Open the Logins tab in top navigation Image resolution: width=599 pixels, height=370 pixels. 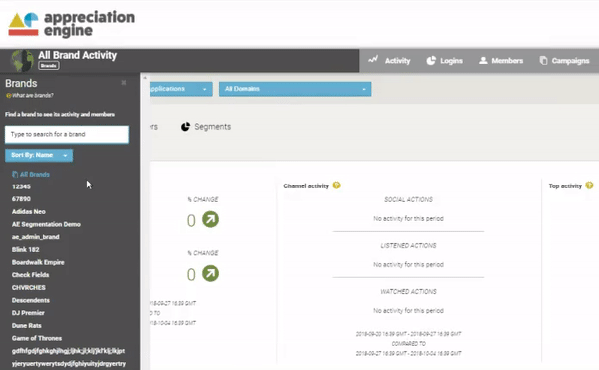[444, 60]
